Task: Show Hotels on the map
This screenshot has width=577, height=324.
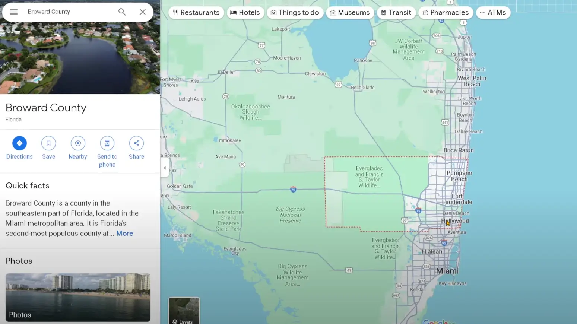Action: click(x=245, y=12)
